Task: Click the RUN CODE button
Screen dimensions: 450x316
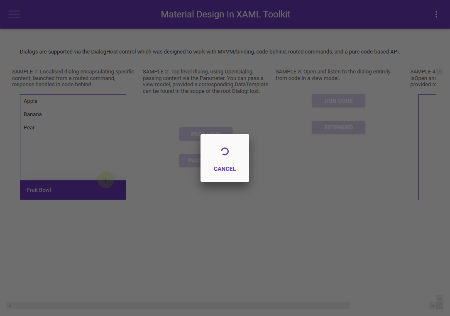Action: tap(339, 101)
